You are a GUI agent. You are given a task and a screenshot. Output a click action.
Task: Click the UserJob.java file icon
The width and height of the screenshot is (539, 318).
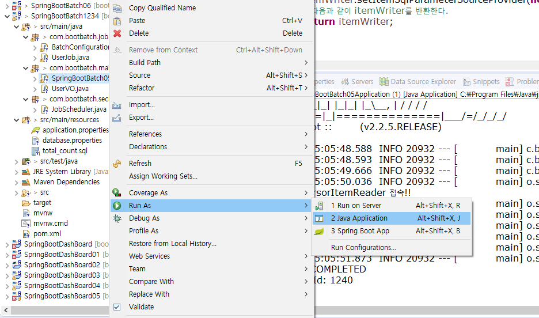click(44, 58)
